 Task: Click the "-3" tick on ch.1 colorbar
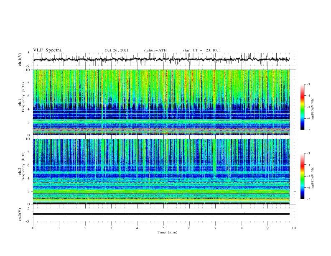(308, 84)
